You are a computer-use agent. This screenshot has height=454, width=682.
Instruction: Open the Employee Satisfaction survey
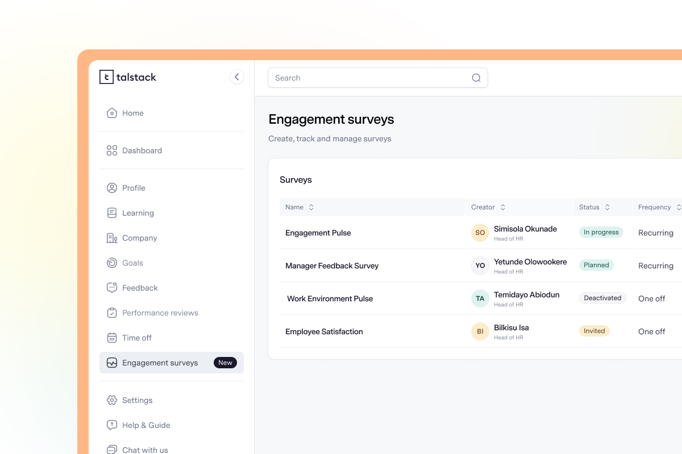coord(324,331)
